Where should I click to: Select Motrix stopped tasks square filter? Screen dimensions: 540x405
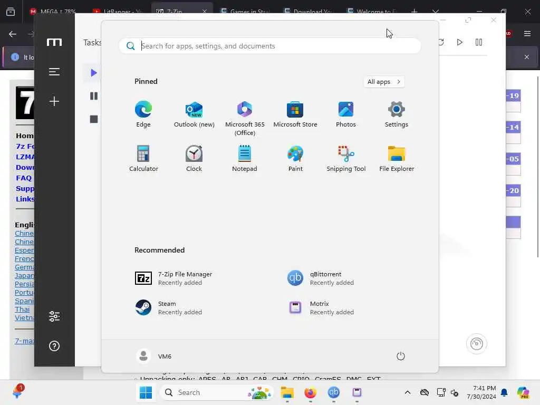[94, 119]
